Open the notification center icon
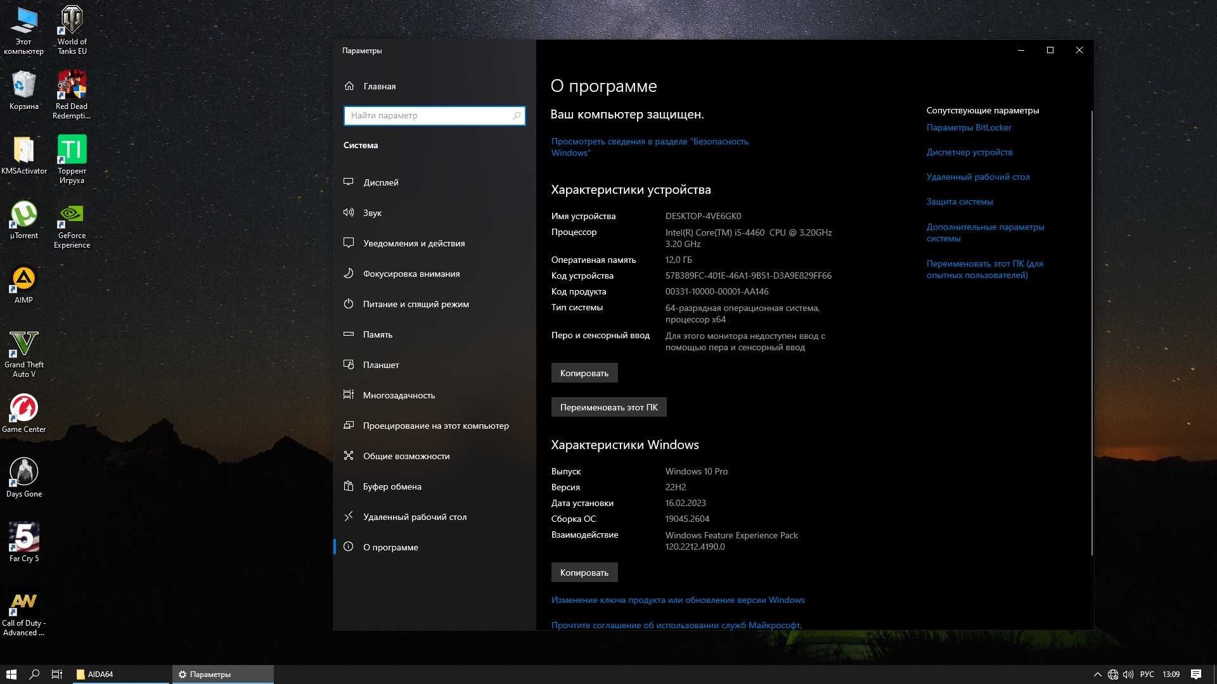The image size is (1217, 684). tap(1196, 674)
